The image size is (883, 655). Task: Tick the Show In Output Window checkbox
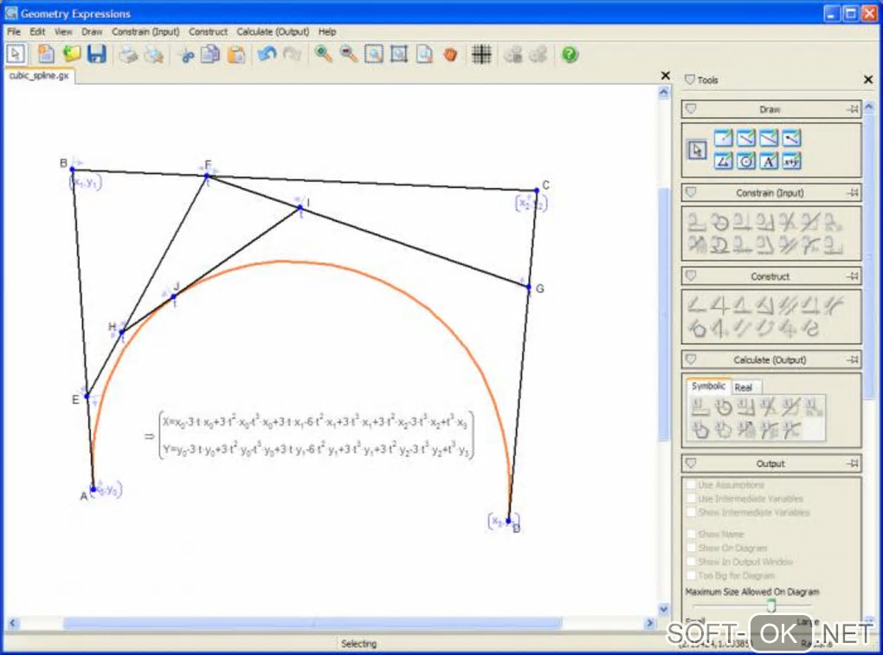pos(691,561)
